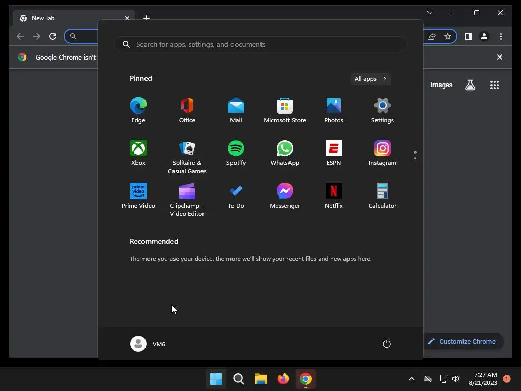Image resolution: width=521 pixels, height=391 pixels.
Task: Close the New Tab tab in Chrome
Action: point(127,18)
